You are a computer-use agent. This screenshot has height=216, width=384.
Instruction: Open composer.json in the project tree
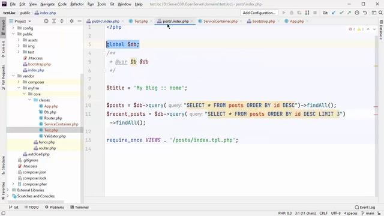(34, 172)
